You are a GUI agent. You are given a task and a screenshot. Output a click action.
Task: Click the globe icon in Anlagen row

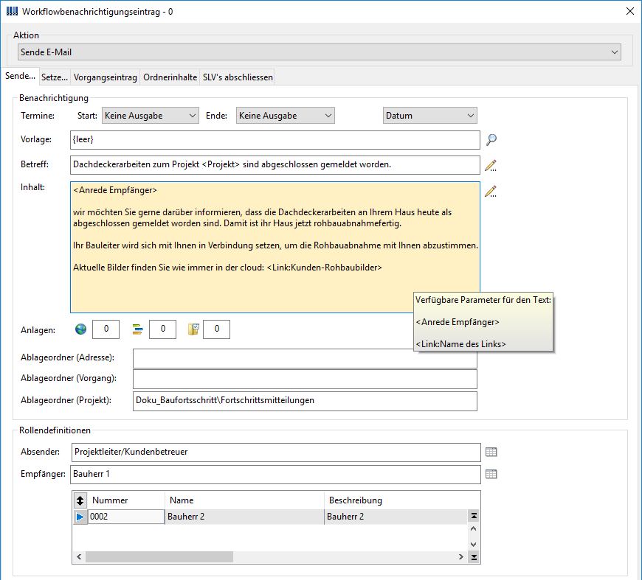point(80,329)
